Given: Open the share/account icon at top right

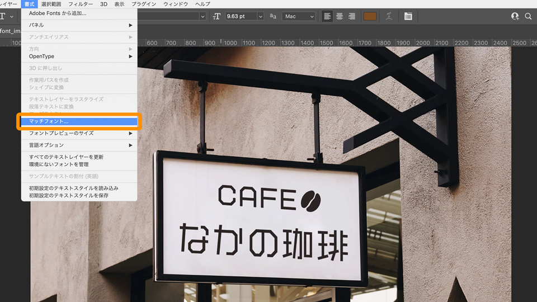Looking at the screenshot, I should [x=515, y=16].
